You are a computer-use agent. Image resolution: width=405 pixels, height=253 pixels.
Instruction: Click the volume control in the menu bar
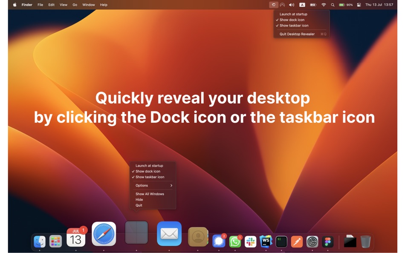292,5
